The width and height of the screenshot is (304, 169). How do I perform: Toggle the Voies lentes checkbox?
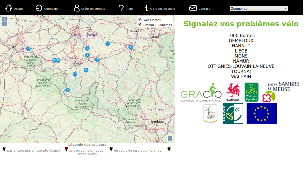tap(140, 19)
